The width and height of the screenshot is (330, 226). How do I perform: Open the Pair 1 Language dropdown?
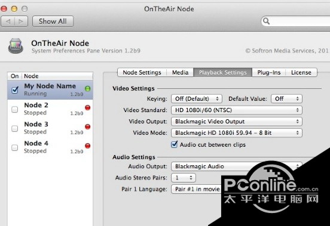pyautogui.click(x=196, y=189)
